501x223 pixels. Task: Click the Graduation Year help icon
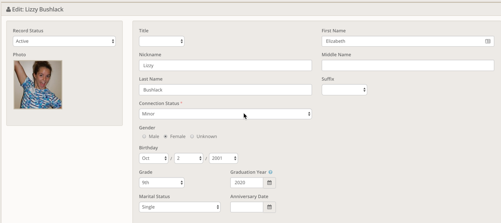[270, 172]
